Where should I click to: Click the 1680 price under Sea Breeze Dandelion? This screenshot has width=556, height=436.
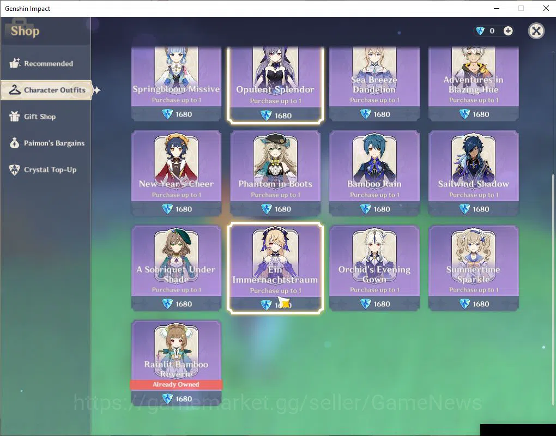pos(382,114)
